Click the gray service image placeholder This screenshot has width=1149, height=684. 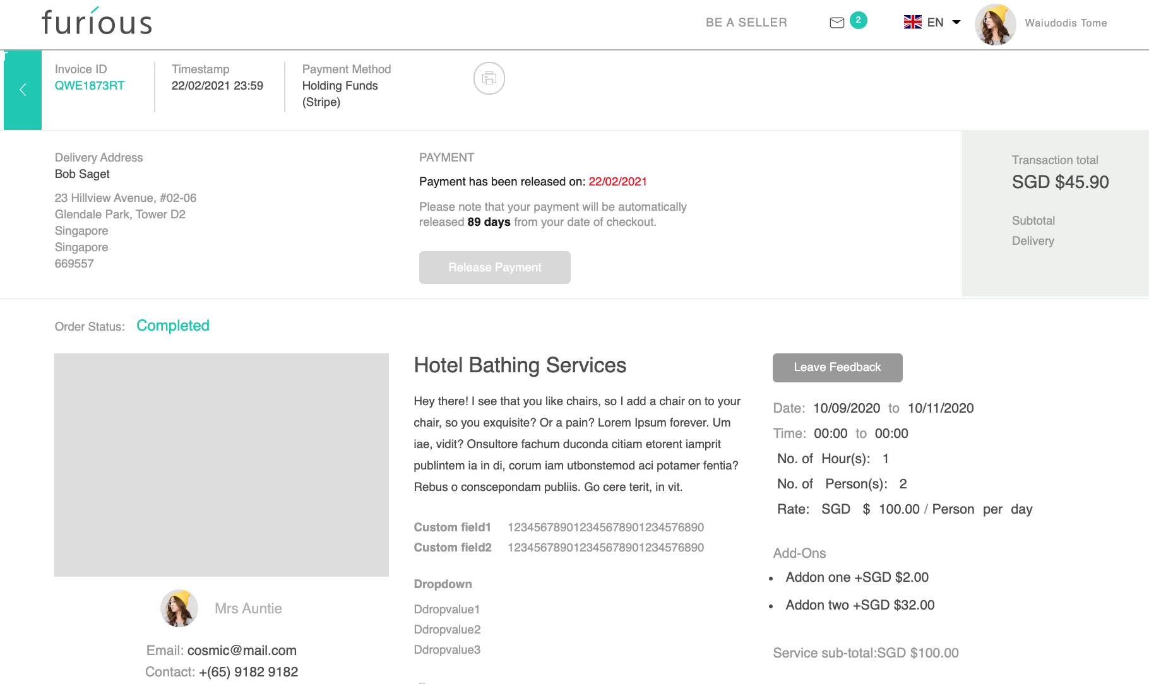(222, 464)
